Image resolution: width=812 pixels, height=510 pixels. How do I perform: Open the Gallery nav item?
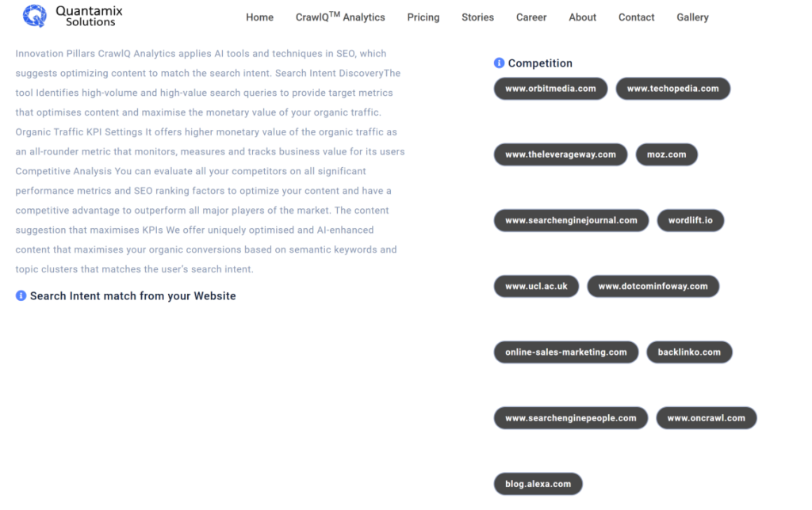tap(692, 17)
